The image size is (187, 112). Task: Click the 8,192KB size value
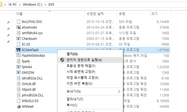163,101
